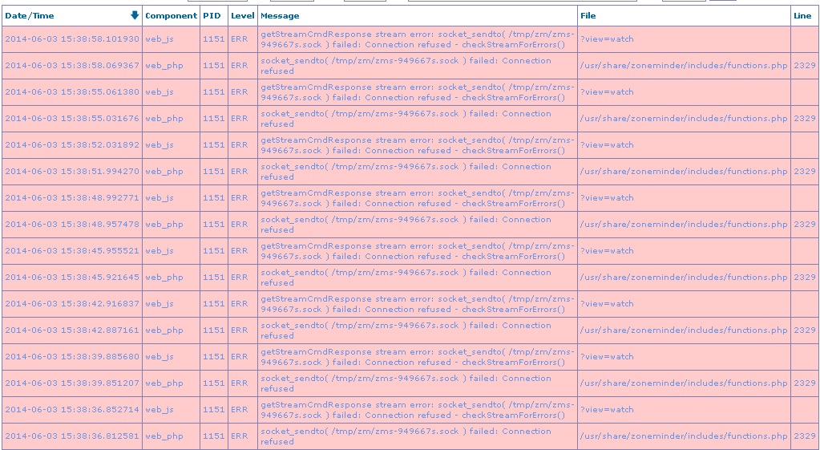
Task: Click web_js component in the 15:38:52.031892 row
Action: pos(160,144)
